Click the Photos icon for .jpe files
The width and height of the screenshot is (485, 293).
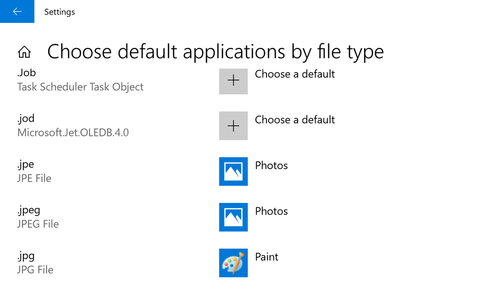pos(233,171)
